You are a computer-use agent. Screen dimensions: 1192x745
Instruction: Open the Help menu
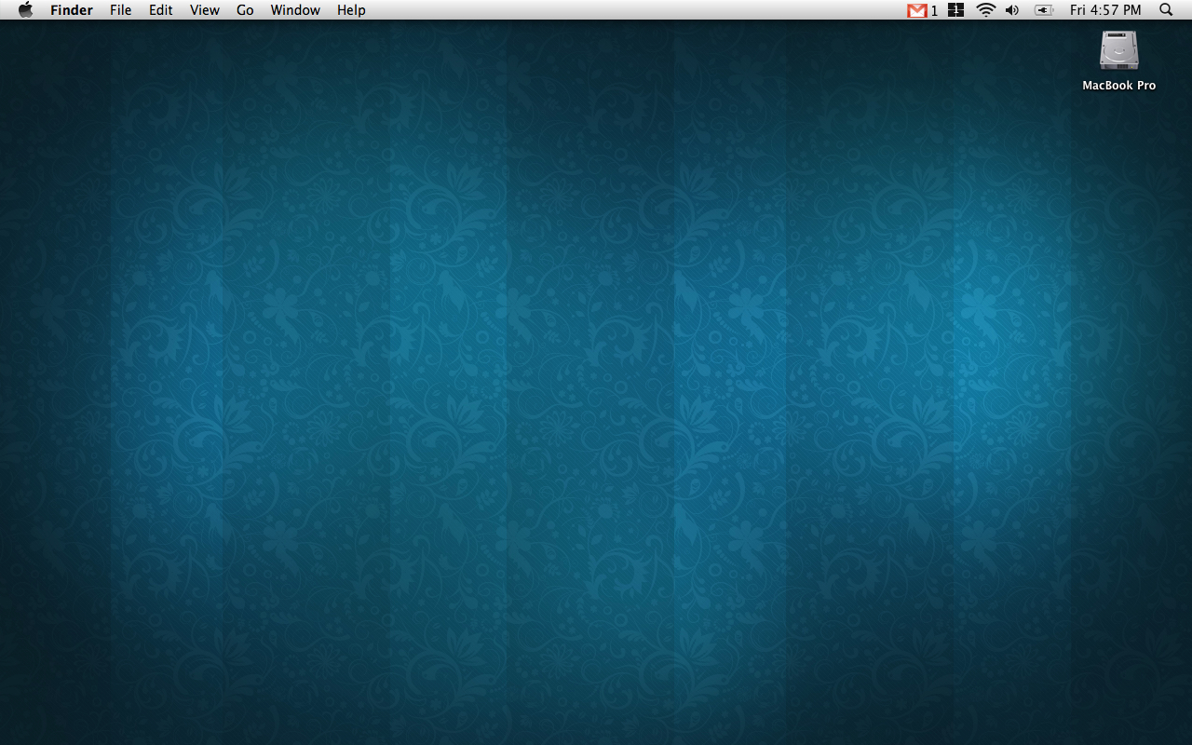coord(351,10)
